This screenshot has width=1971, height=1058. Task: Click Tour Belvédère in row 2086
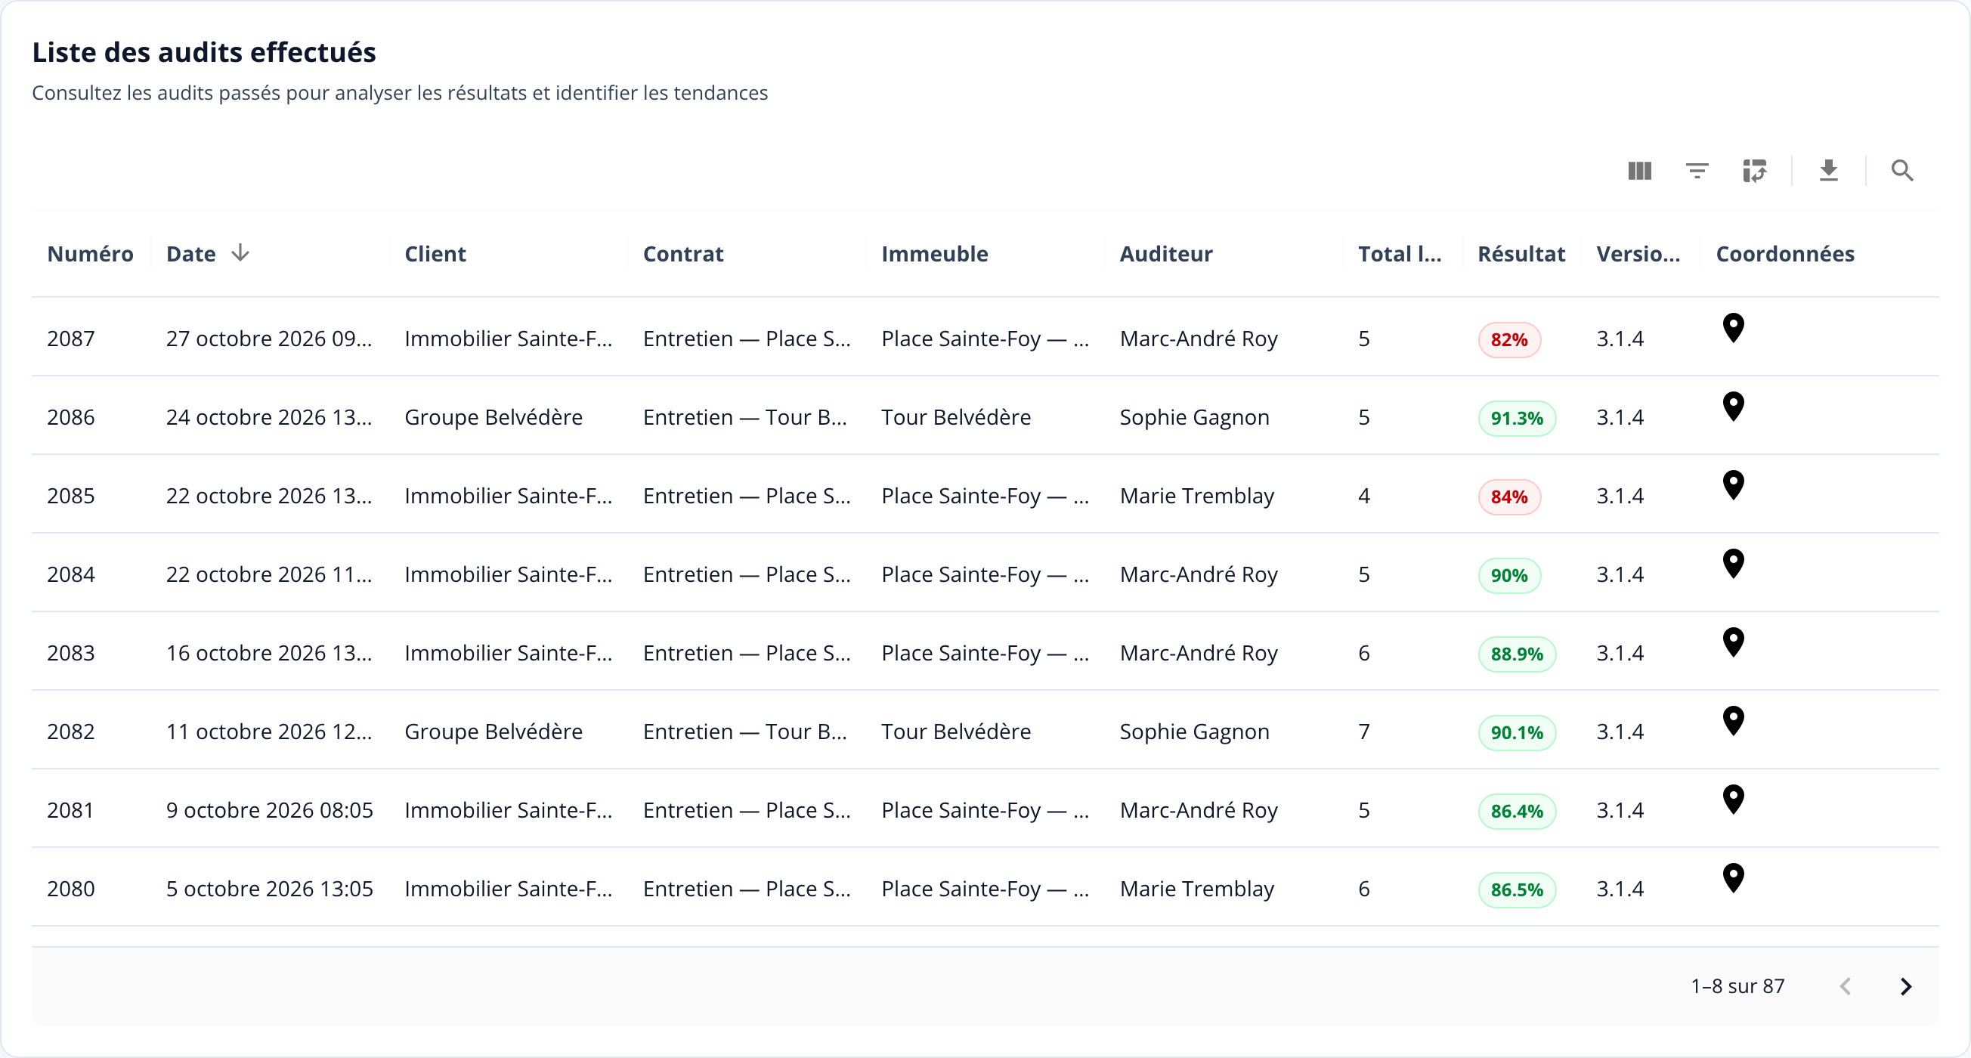point(956,418)
